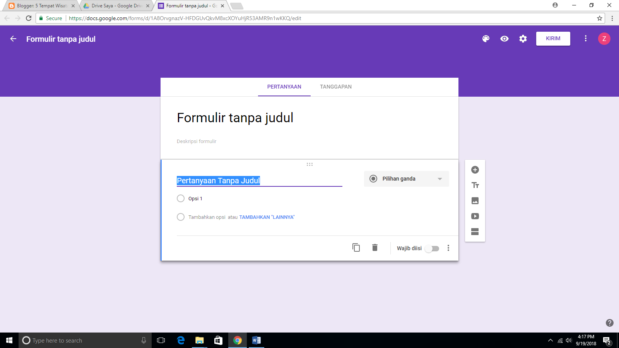Open the Pilihan ganda question type dropdown
Viewport: 619px width, 348px height.
(406, 179)
